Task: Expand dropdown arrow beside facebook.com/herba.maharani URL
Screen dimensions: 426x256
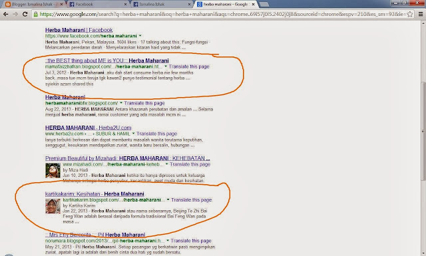Action: tap(140, 36)
